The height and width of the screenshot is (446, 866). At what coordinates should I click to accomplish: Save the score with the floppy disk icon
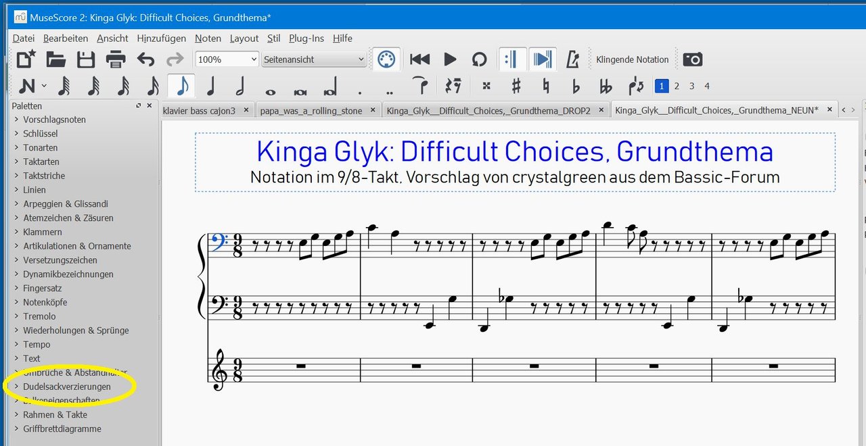(x=86, y=59)
